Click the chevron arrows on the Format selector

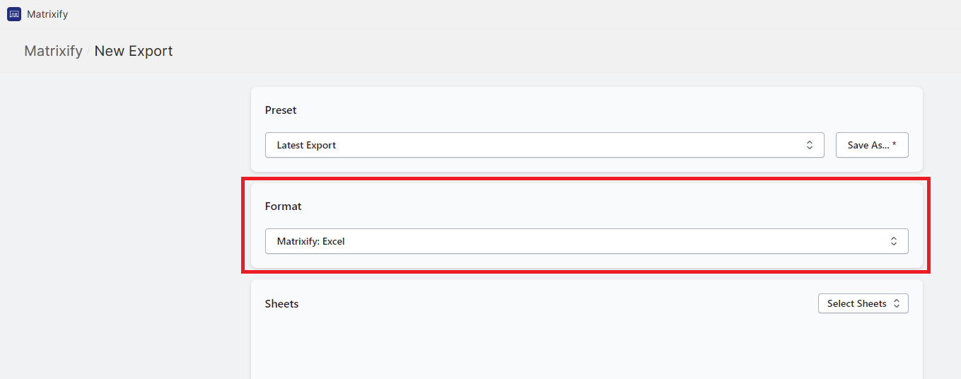(x=894, y=241)
